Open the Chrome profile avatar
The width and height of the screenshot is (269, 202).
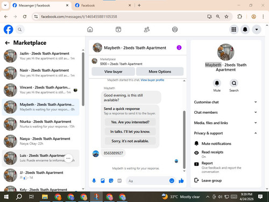tap(253, 17)
